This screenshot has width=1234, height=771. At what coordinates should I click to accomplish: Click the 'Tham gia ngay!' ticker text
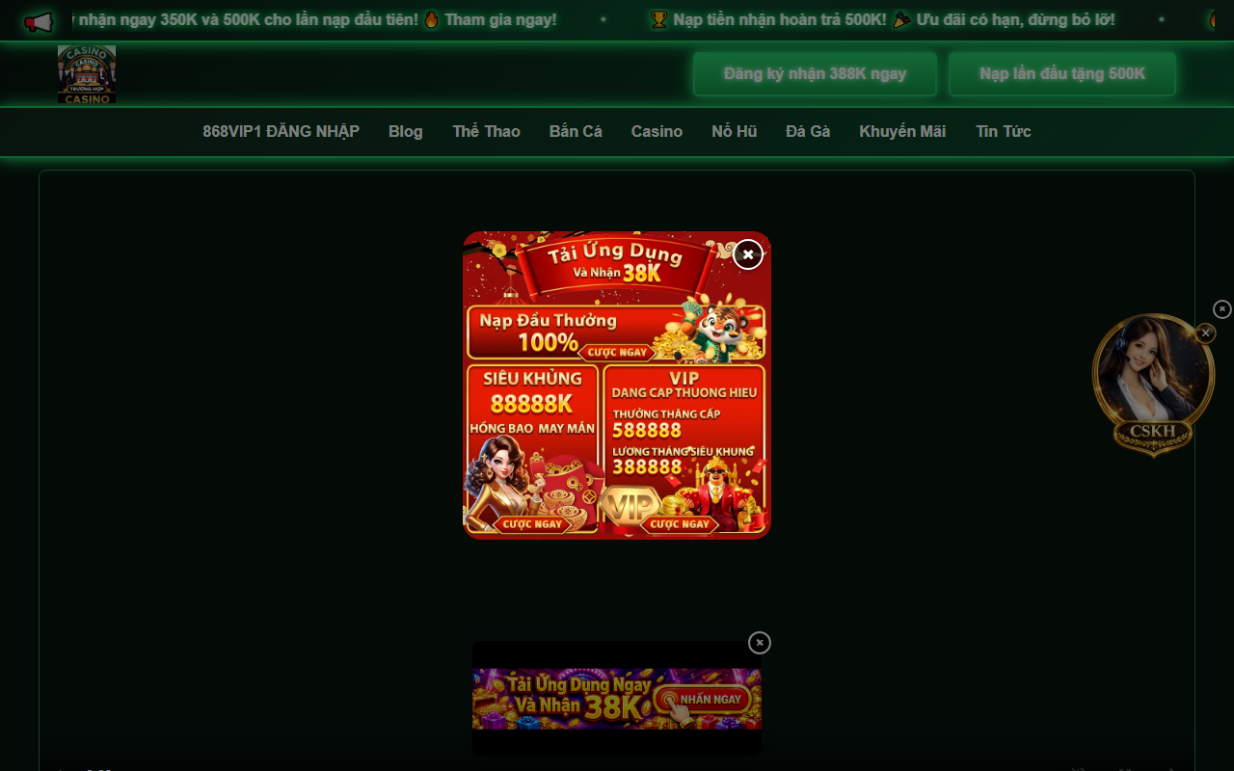click(500, 19)
